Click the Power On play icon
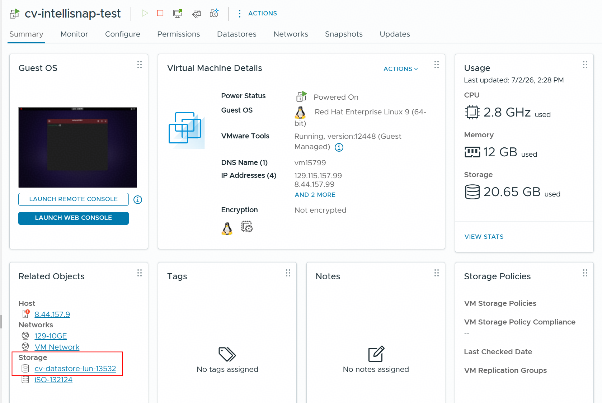The image size is (602, 403). (145, 13)
